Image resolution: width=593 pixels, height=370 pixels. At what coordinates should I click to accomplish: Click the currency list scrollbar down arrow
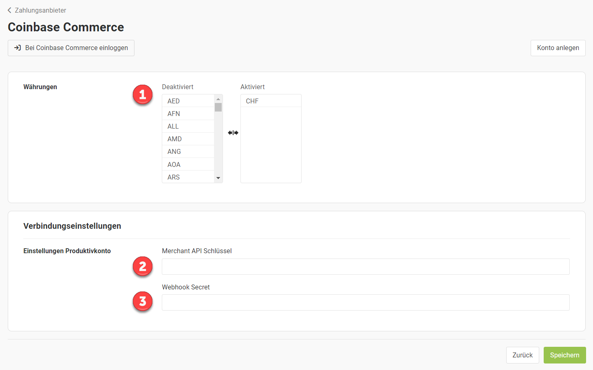click(218, 178)
